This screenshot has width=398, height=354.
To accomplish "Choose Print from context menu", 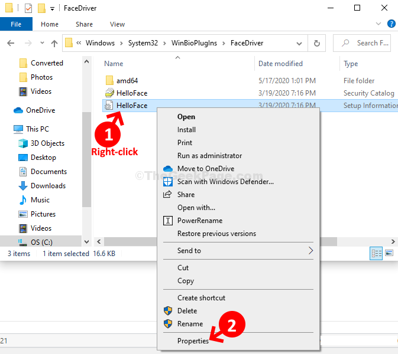I will click(185, 143).
